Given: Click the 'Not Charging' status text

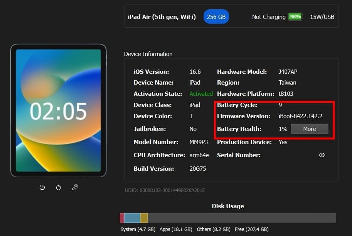Looking at the screenshot, I should coord(269,17).
